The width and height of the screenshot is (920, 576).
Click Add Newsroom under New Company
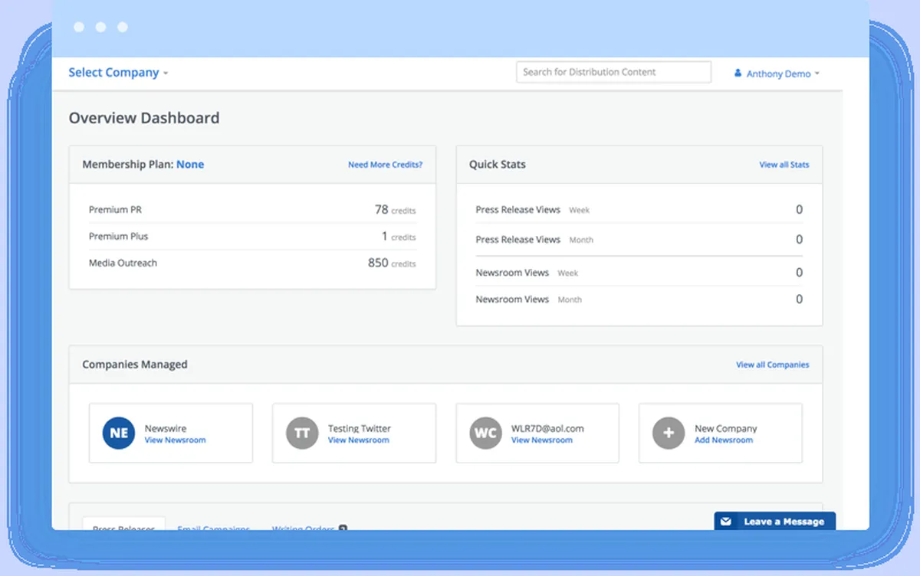point(723,440)
